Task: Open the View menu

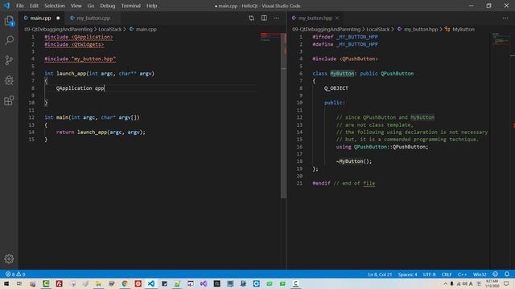Action: tap(76, 6)
